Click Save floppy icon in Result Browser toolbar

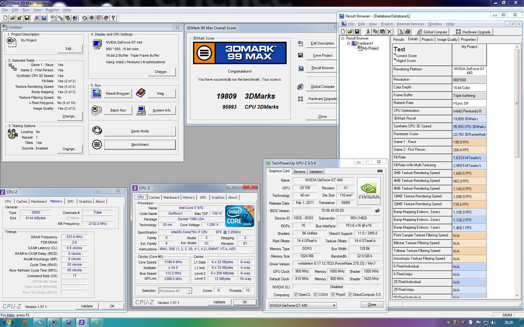pos(357,31)
